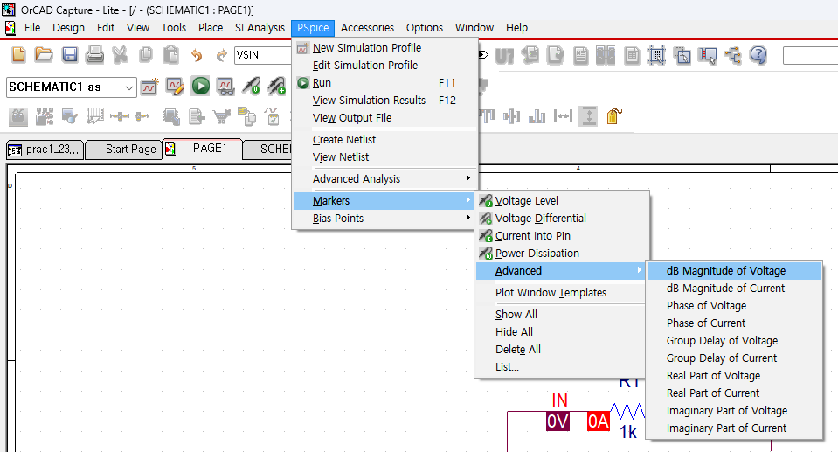Click the distribute vertically spacing icon
Viewport: 838px width, 452px height.
pyautogui.click(x=588, y=116)
